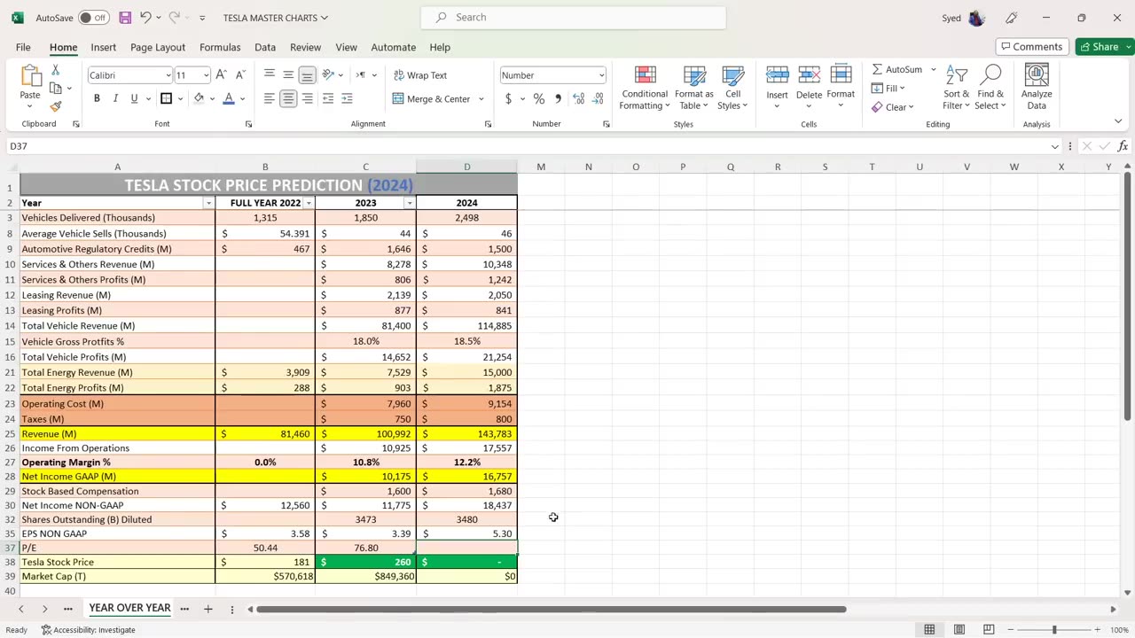Open Format as Table gallery
The image size is (1135, 638).
693,88
